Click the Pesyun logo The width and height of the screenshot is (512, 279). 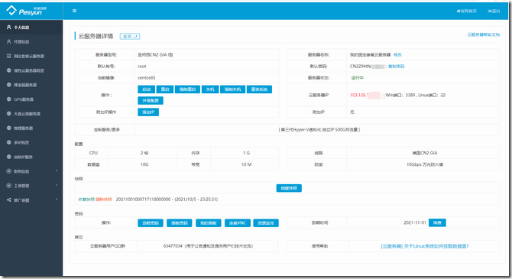point(27,11)
